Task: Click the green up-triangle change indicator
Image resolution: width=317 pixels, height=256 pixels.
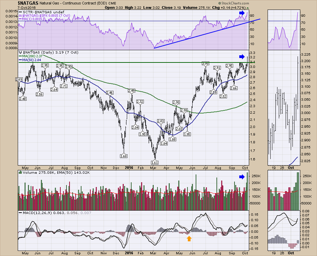Action: (x=248, y=8)
